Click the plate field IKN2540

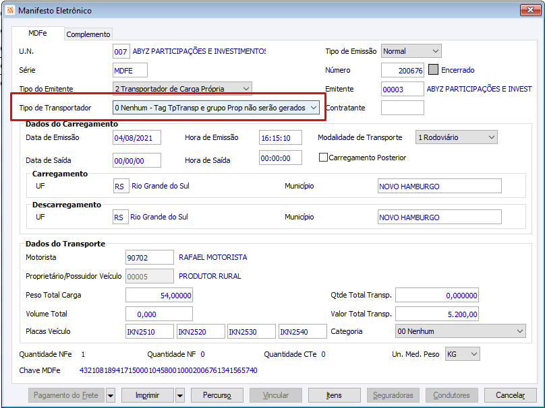click(x=303, y=331)
